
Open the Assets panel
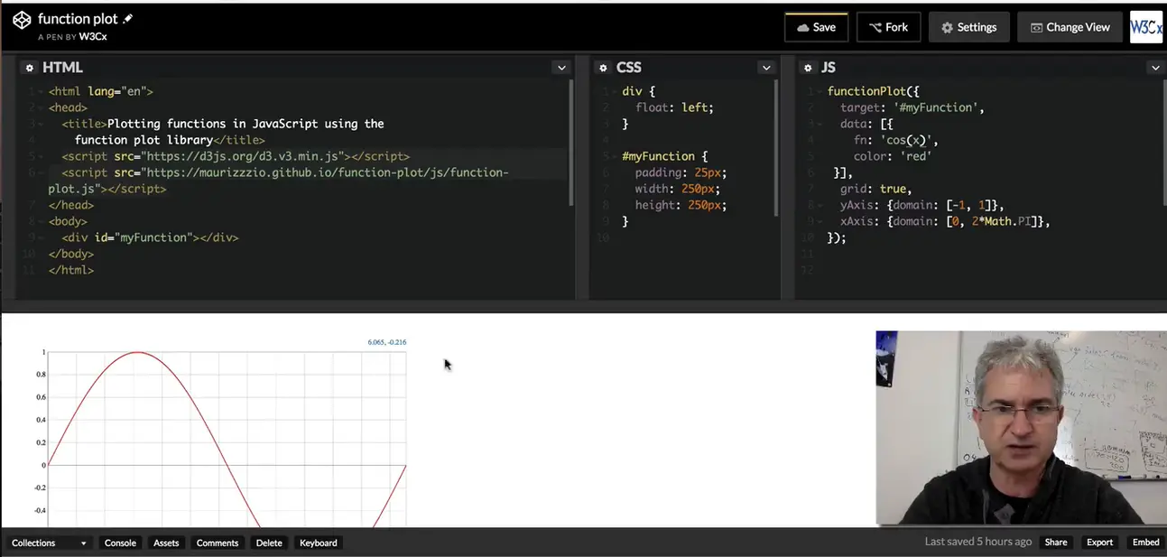click(x=166, y=543)
